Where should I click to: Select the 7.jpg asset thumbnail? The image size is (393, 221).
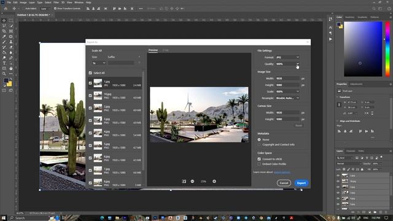(98, 171)
